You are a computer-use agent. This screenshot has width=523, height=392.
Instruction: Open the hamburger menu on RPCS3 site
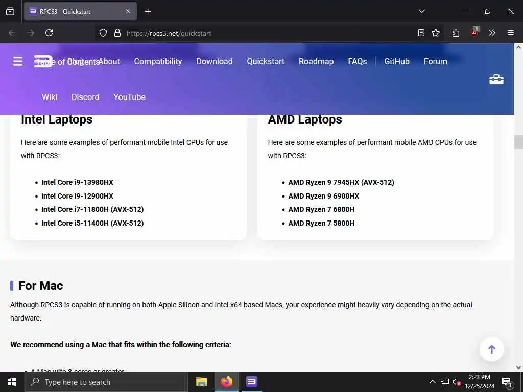click(18, 61)
